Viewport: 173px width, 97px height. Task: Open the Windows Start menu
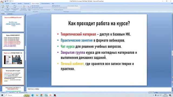coord(2,95)
